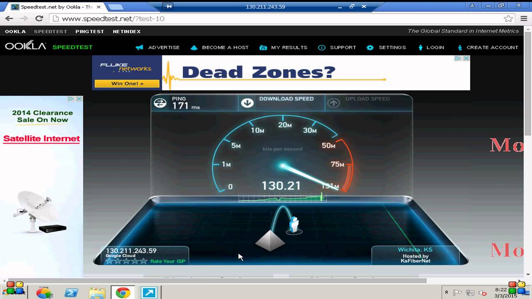Open the PINGTEST navigation item
The height and width of the screenshot is (299, 532).
[x=90, y=32]
